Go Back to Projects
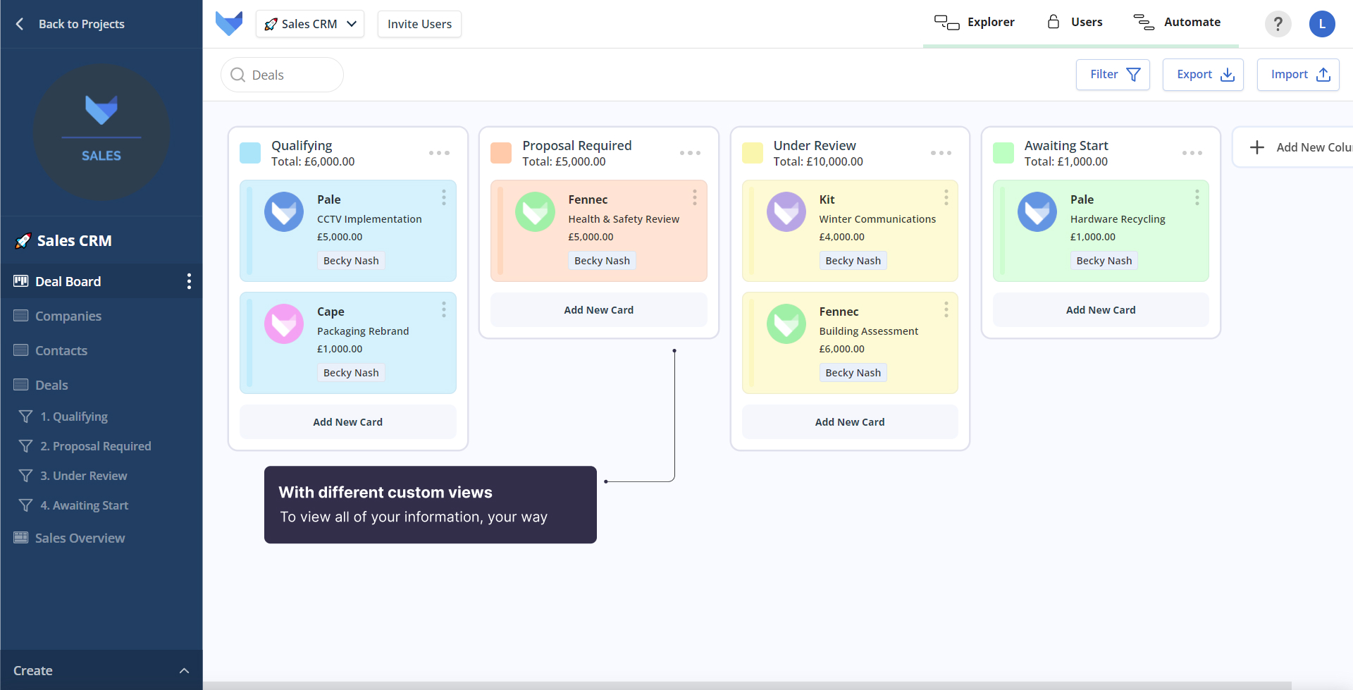Viewport: 1353px width, 690px height. point(68,23)
